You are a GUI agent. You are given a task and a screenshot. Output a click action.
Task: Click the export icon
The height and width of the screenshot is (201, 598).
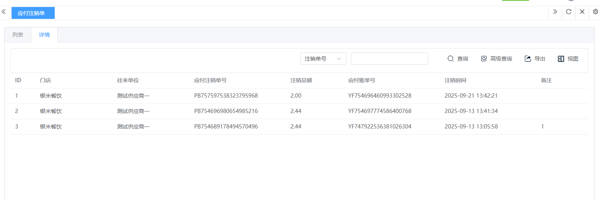click(528, 59)
